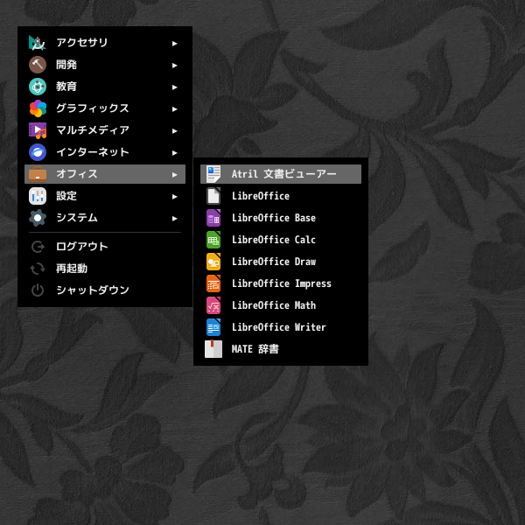Launch LibreOffice Impress

(x=281, y=283)
